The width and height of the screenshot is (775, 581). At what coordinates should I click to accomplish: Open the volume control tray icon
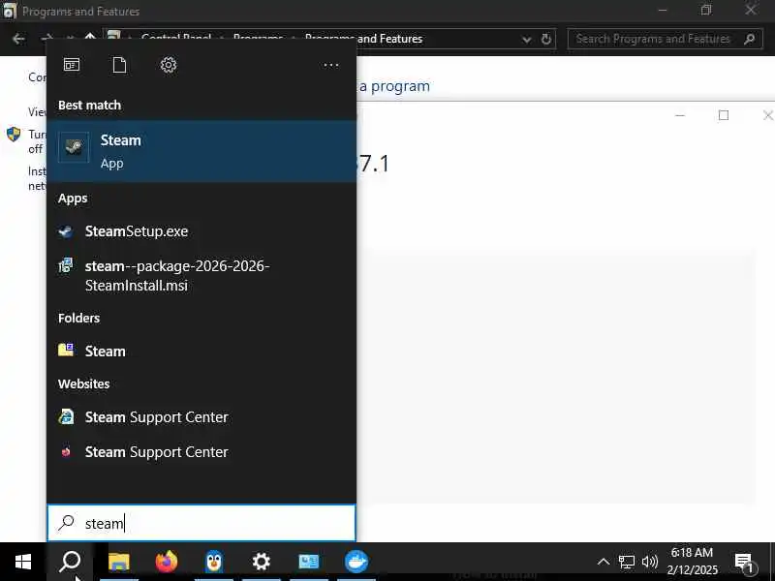(x=649, y=562)
